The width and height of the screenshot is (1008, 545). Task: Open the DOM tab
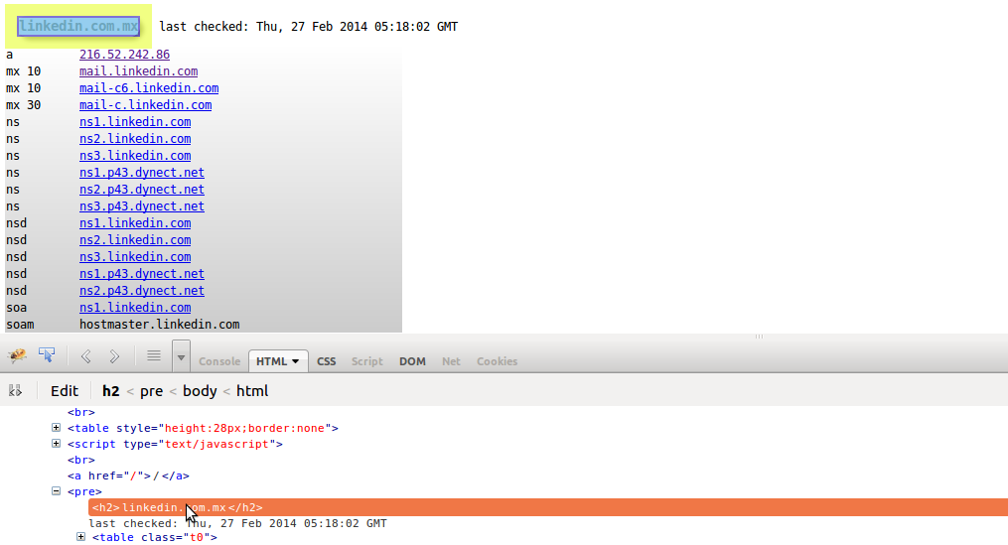(412, 361)
